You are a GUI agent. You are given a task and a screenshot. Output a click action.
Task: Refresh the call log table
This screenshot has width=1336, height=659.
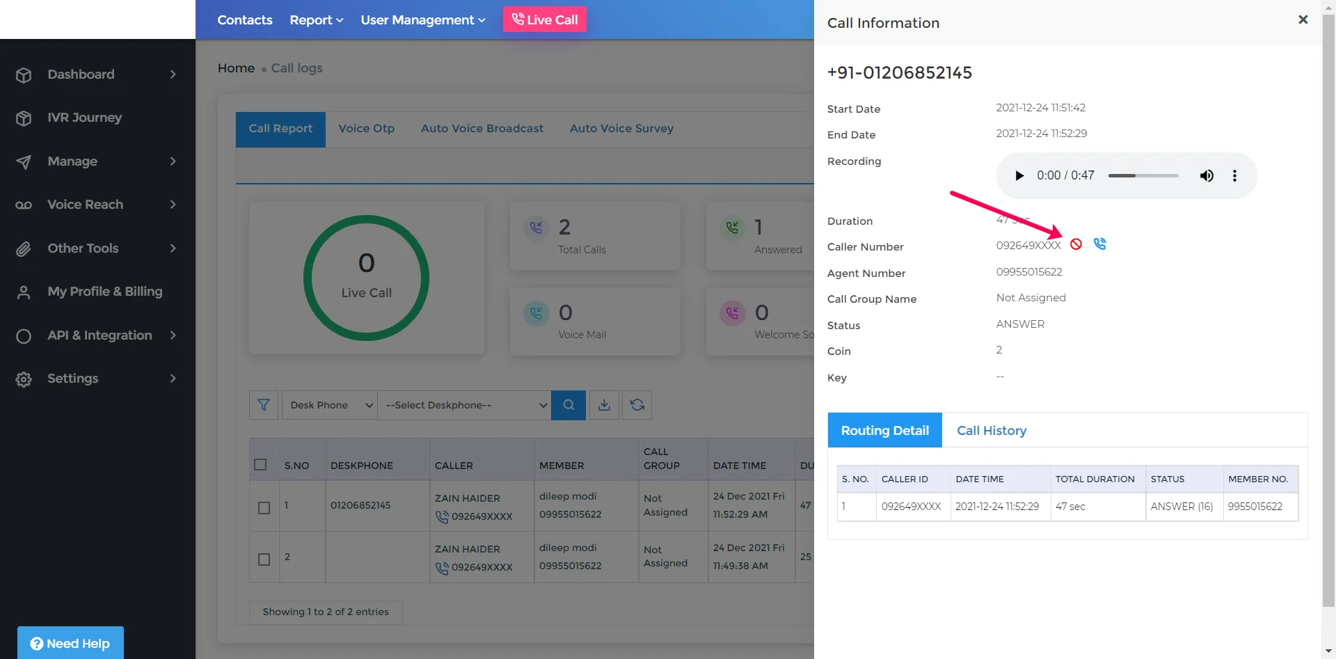[637, 405]
